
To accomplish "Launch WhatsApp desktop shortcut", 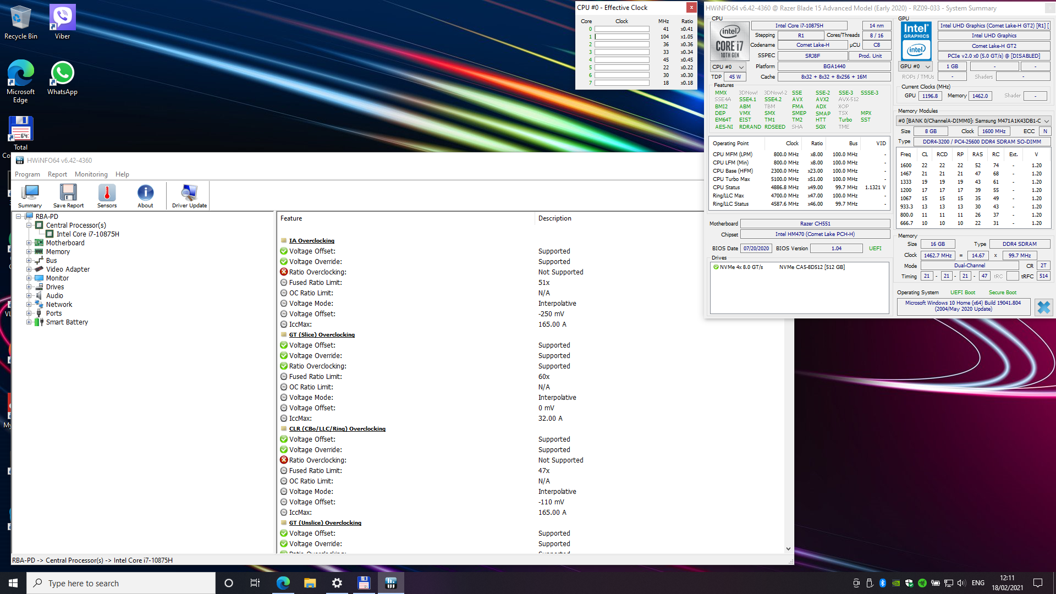I will pos(62,78).
